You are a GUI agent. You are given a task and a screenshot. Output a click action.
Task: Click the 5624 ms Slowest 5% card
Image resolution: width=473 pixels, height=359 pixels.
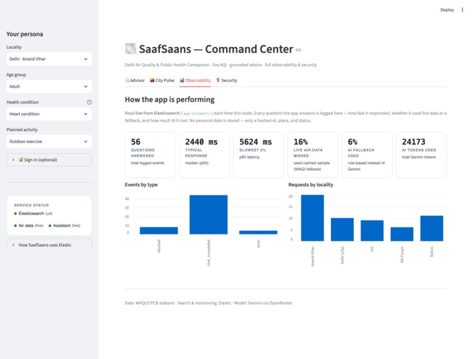click(x=259, y=155)
